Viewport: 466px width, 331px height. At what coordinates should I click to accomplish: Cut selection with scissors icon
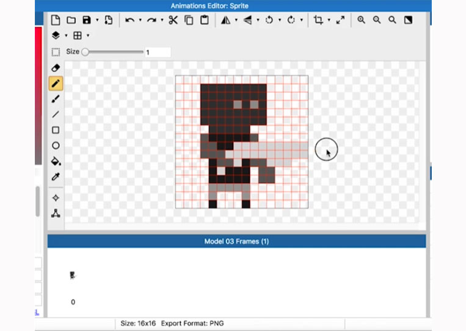point(173,20)
